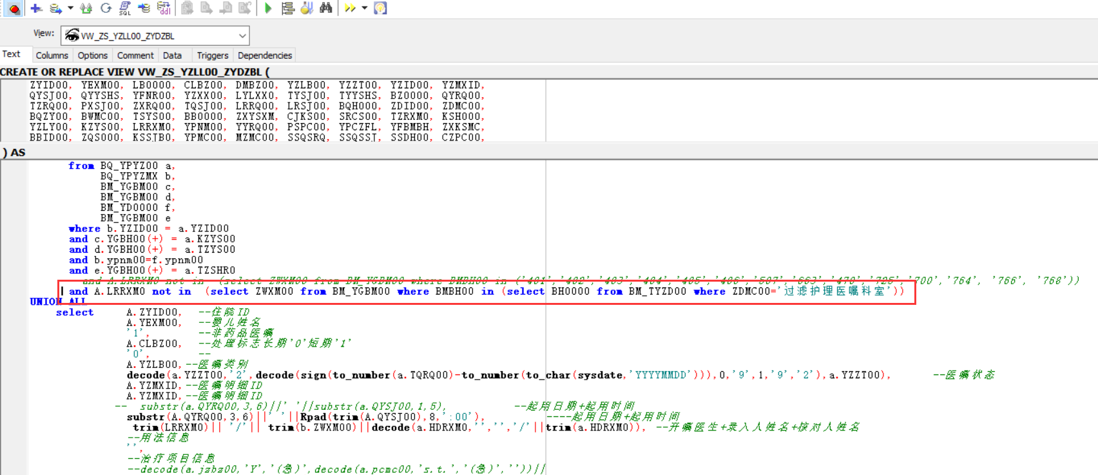This screenshot has height=475, width=1098.
Task: Open the Dependencies tab
Action: (264, 55)
